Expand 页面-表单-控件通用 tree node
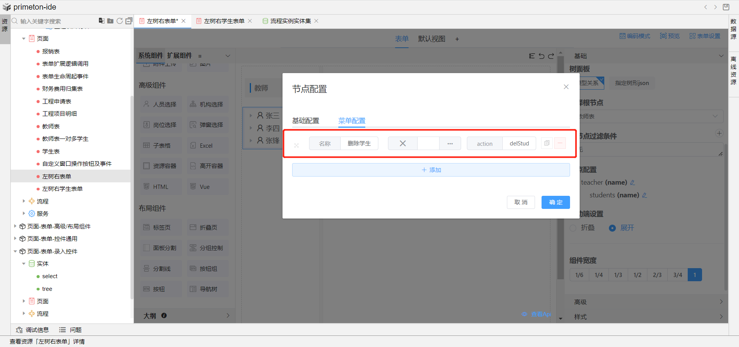 tap(15, 239)
